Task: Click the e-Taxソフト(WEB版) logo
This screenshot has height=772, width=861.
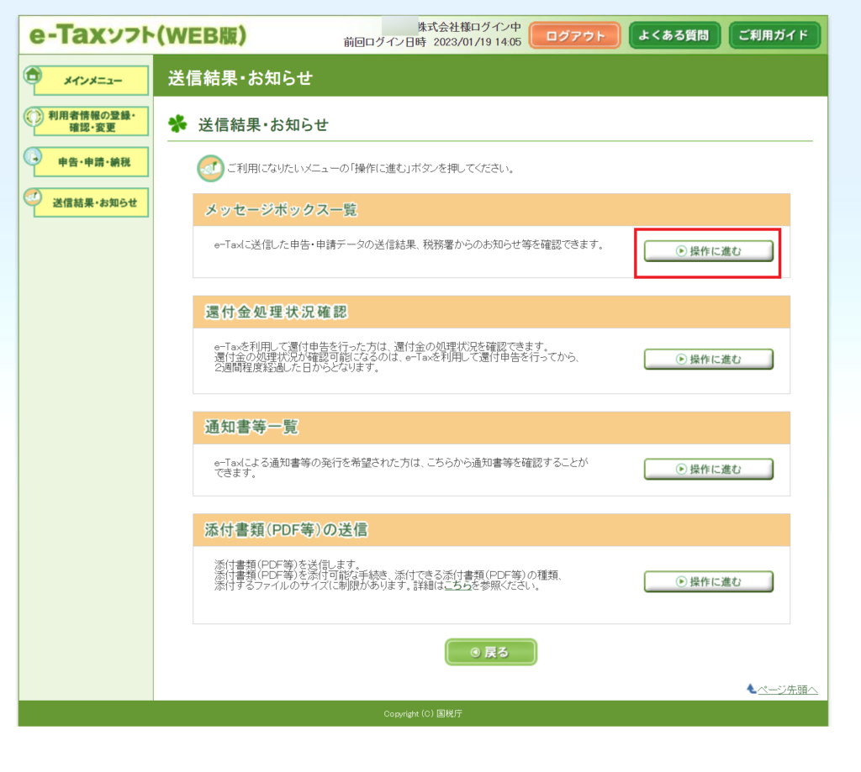Action: point(138,35)
